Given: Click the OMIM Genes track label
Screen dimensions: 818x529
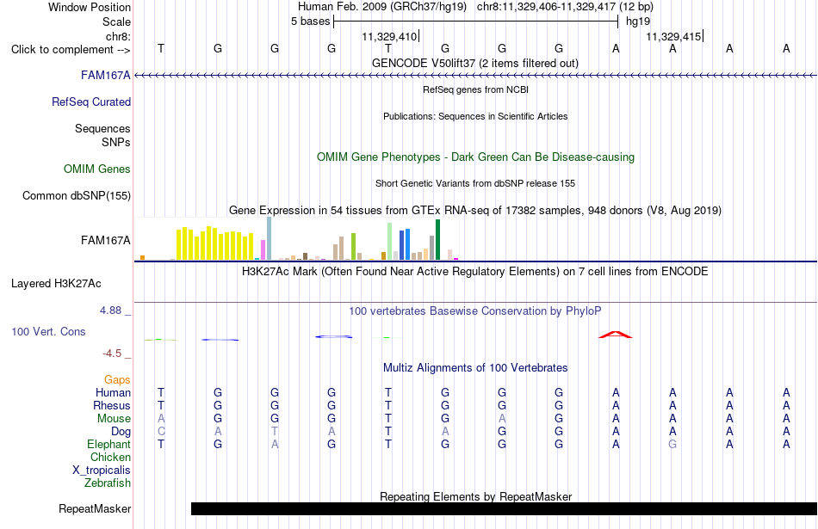Looking at the screenshot, I should (x=97, y=169).
